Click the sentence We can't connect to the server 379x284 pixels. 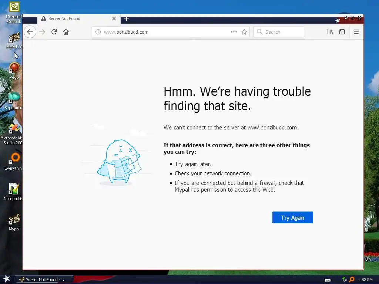[x=231, y=128]
